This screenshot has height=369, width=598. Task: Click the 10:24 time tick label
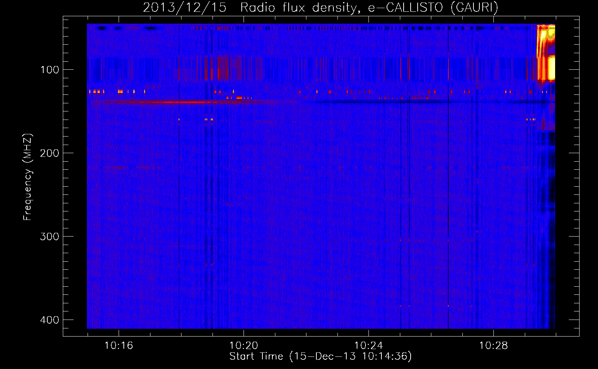point(368,346)
